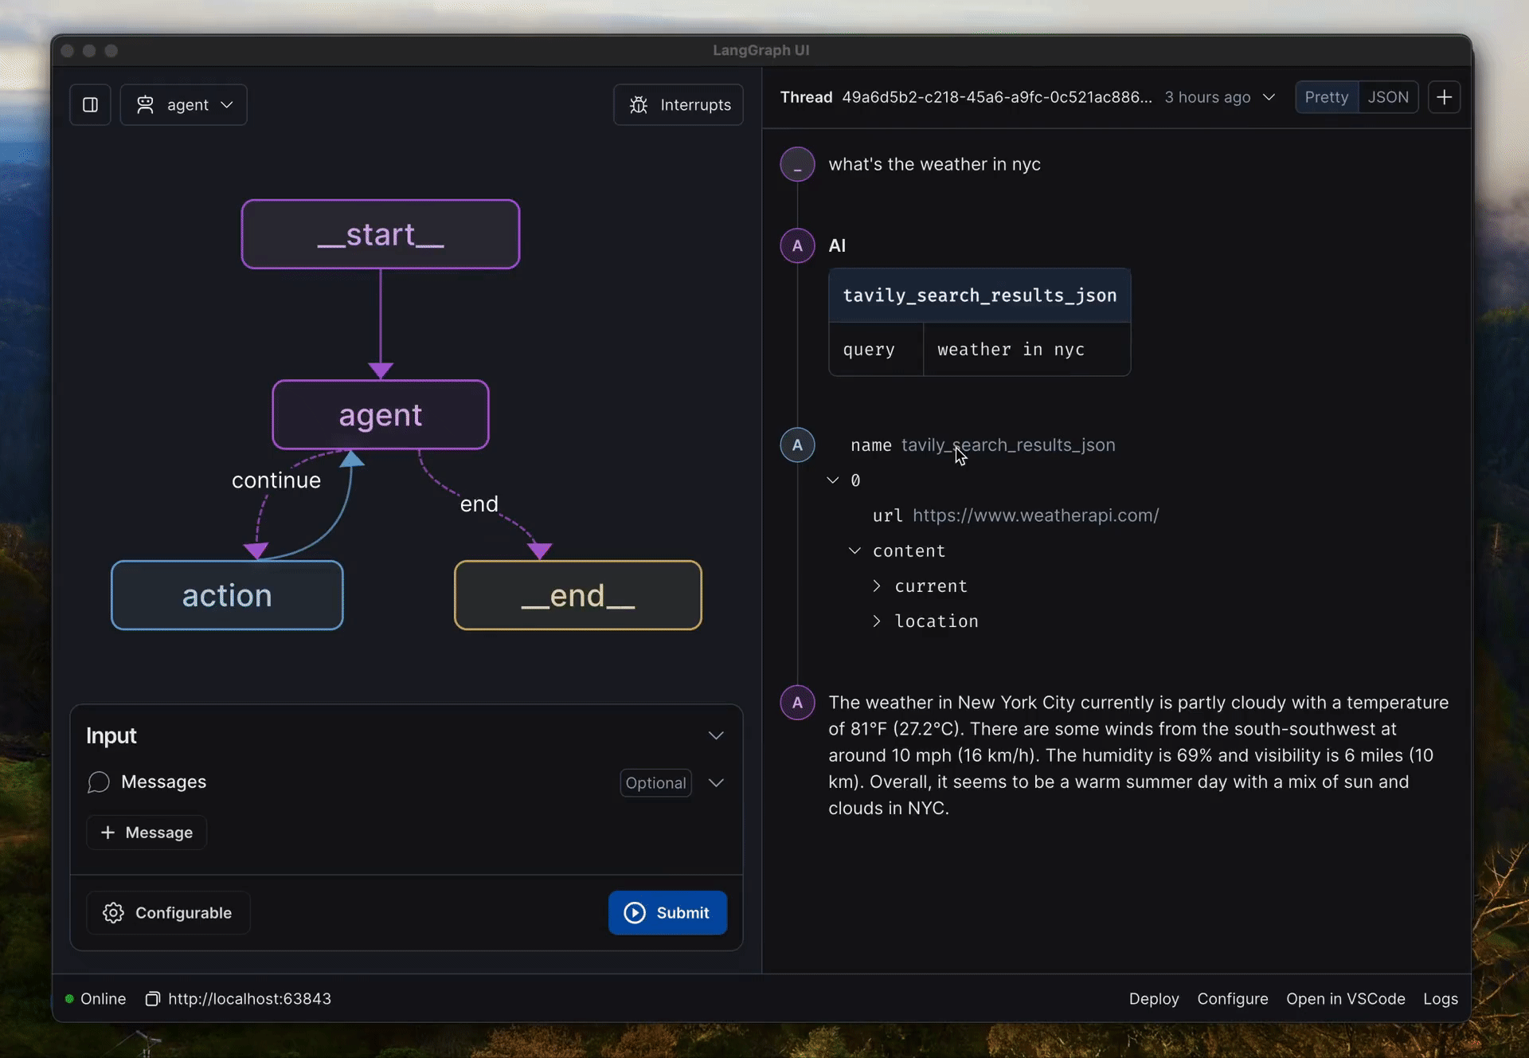Click the AI avatar next to the final answer

(797, 703)
